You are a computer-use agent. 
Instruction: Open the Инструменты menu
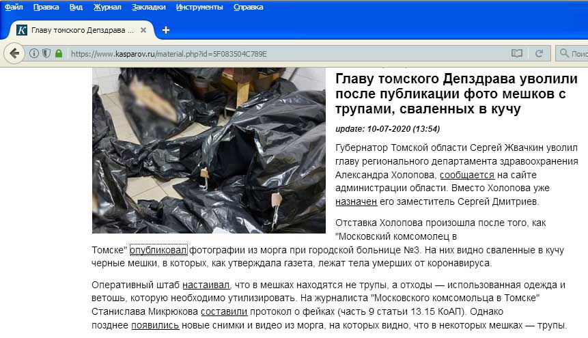click(199, 7)
